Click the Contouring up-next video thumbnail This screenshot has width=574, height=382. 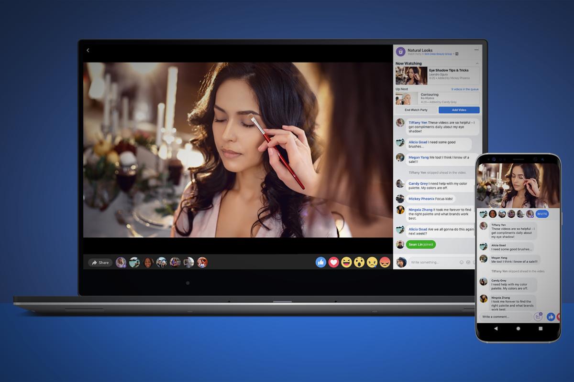pyautogui.click(x=407, y=98)
